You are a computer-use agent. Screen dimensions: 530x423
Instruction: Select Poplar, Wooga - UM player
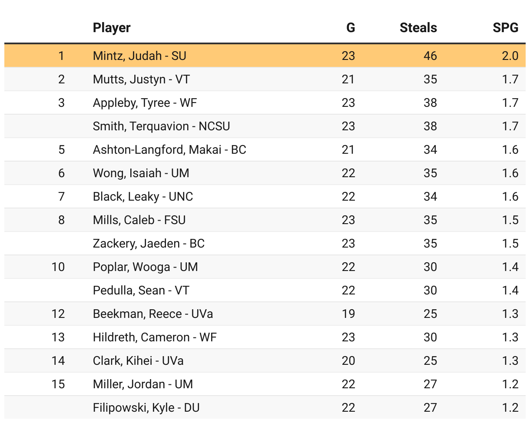coord(145,267)
